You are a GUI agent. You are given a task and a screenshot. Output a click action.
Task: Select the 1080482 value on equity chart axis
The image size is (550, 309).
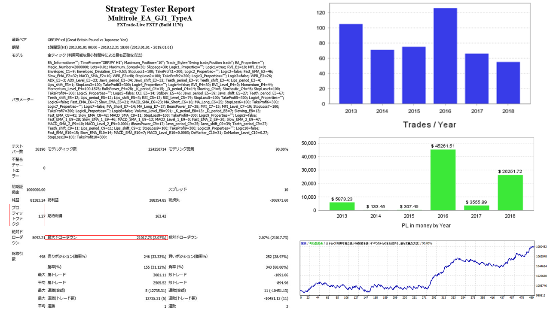click(541, 247)
